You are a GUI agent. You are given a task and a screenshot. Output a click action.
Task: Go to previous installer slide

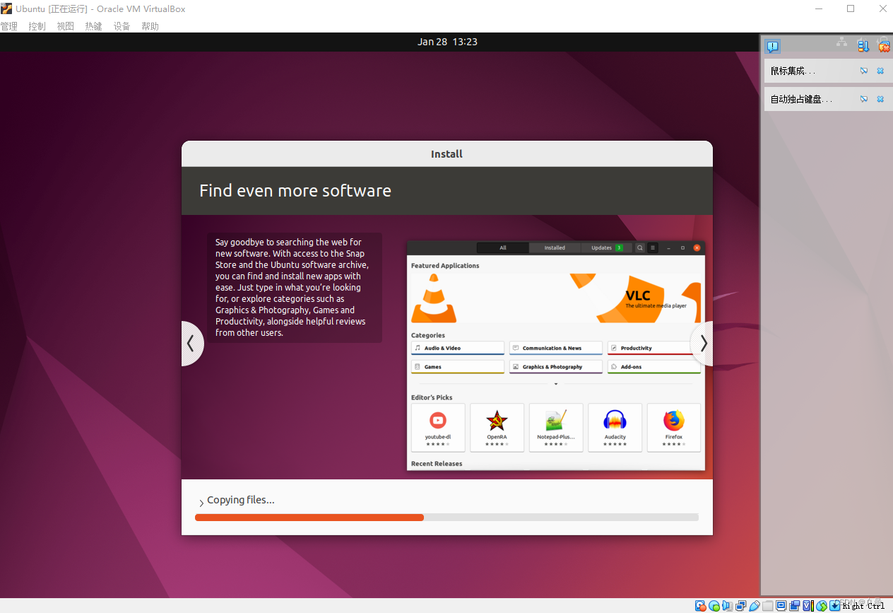pos(191,344)
